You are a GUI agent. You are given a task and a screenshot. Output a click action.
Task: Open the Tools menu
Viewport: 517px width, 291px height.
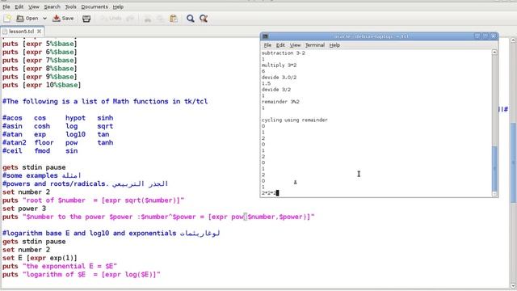point(70,6)
